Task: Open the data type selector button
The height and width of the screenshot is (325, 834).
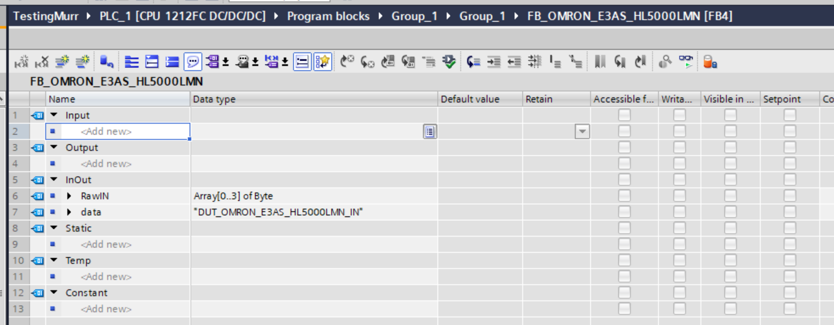Action: point(430,131)
